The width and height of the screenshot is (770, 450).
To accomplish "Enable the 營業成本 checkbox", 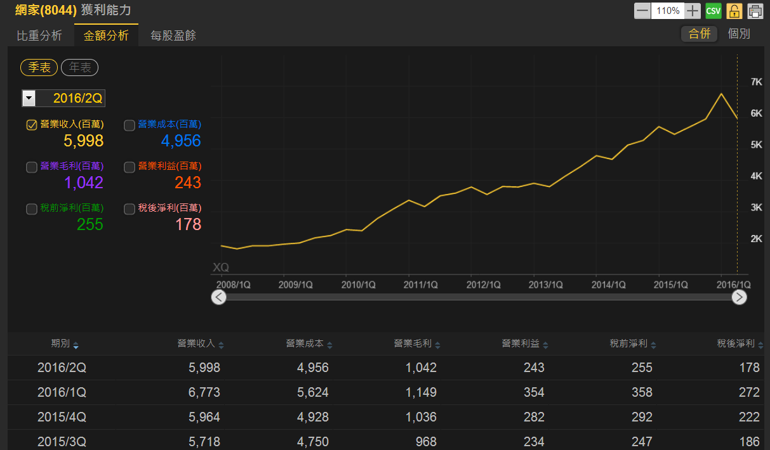I will click(129, 125).
